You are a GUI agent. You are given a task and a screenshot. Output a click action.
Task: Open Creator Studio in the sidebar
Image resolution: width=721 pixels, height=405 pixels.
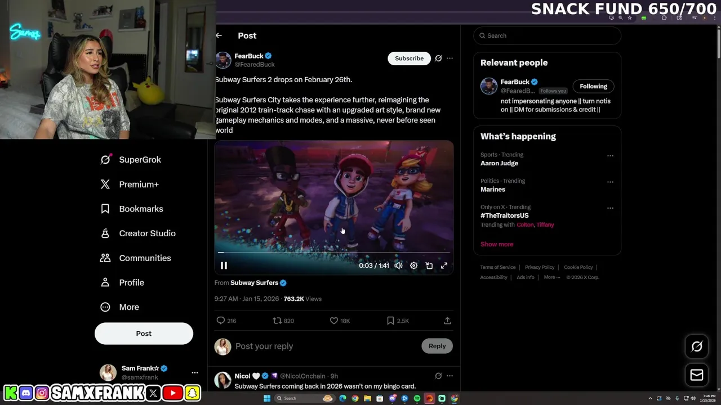click(x=138, y=233)
